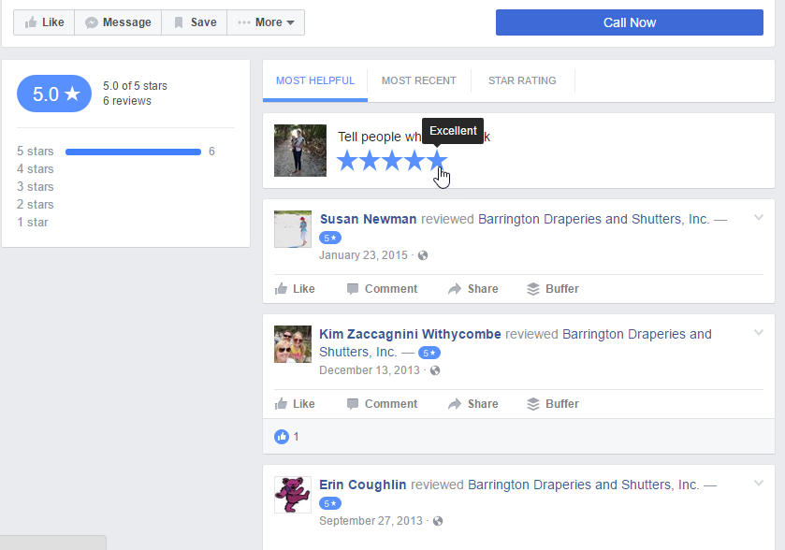Screen dimensions: 785x550
Task: Click the globe privacy icon on Susan's review
Action: pos(423,254)
